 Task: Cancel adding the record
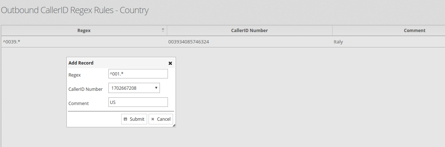[x=161, y=119]
